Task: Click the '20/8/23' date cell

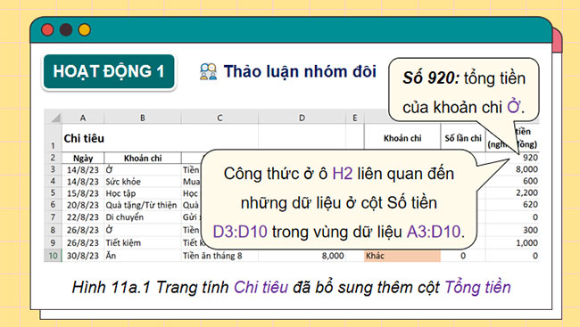Action: 83,205
